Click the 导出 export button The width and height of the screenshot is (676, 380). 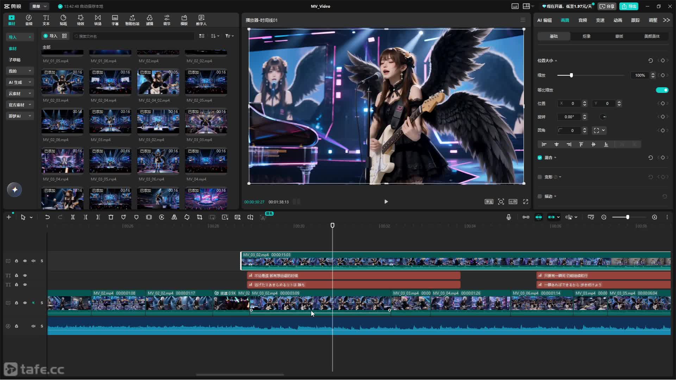(x=629, y=6)
